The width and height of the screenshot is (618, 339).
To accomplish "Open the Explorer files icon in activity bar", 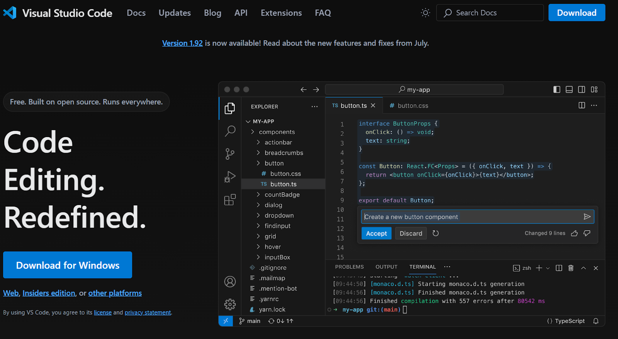I will [x=230, y=108].
